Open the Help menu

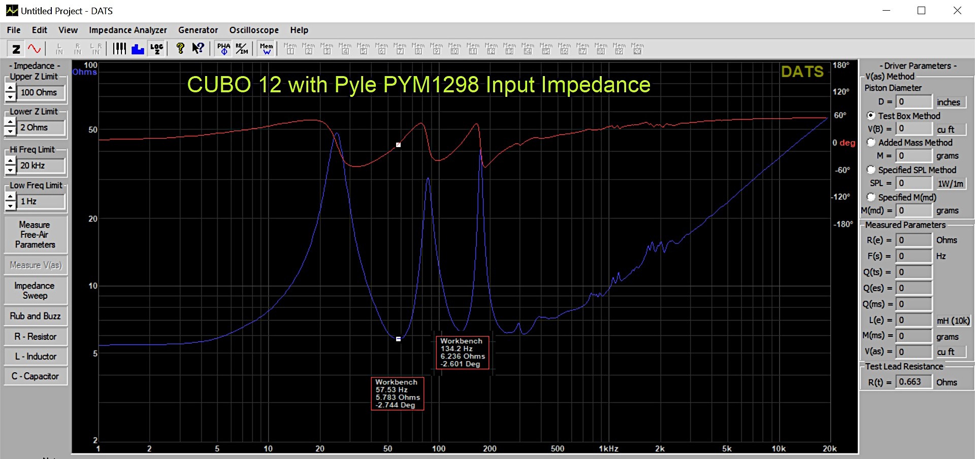299,30
